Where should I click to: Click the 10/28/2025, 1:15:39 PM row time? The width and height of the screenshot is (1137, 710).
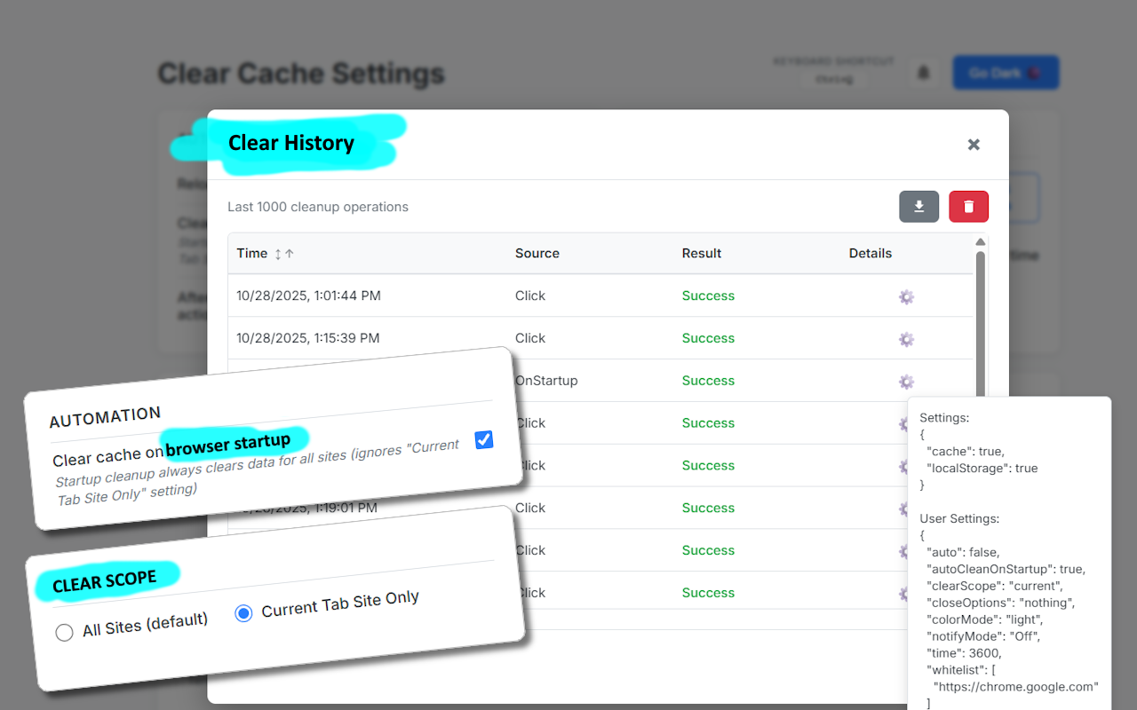point(308,338)
